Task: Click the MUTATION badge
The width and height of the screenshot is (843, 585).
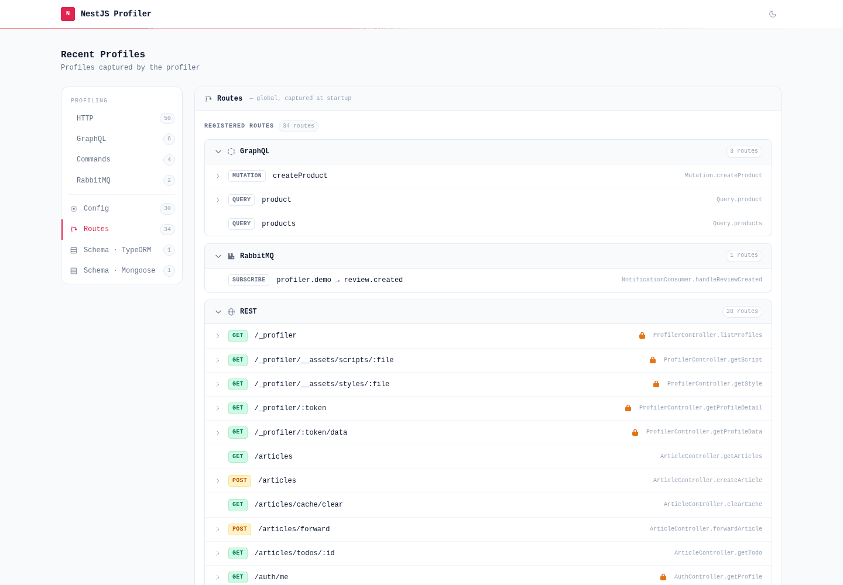Action: [247, 176]
